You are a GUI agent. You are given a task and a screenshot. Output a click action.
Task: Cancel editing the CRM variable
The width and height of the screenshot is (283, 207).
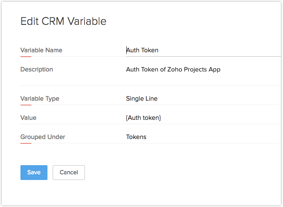tap(69, 173)
